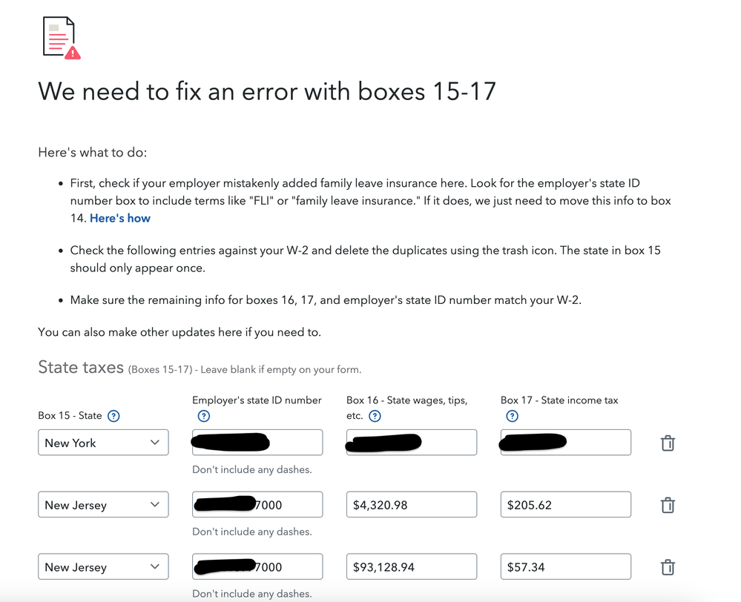Delete the New Jersey $93,128.94 row with trash icon
The height and width of the screenshot is (602, 741).
pos(668,566)
